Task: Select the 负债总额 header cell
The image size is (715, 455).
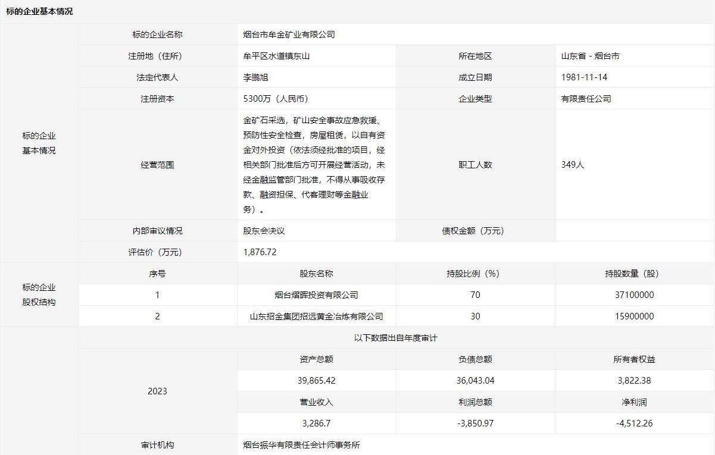Action: pos(475,359)
